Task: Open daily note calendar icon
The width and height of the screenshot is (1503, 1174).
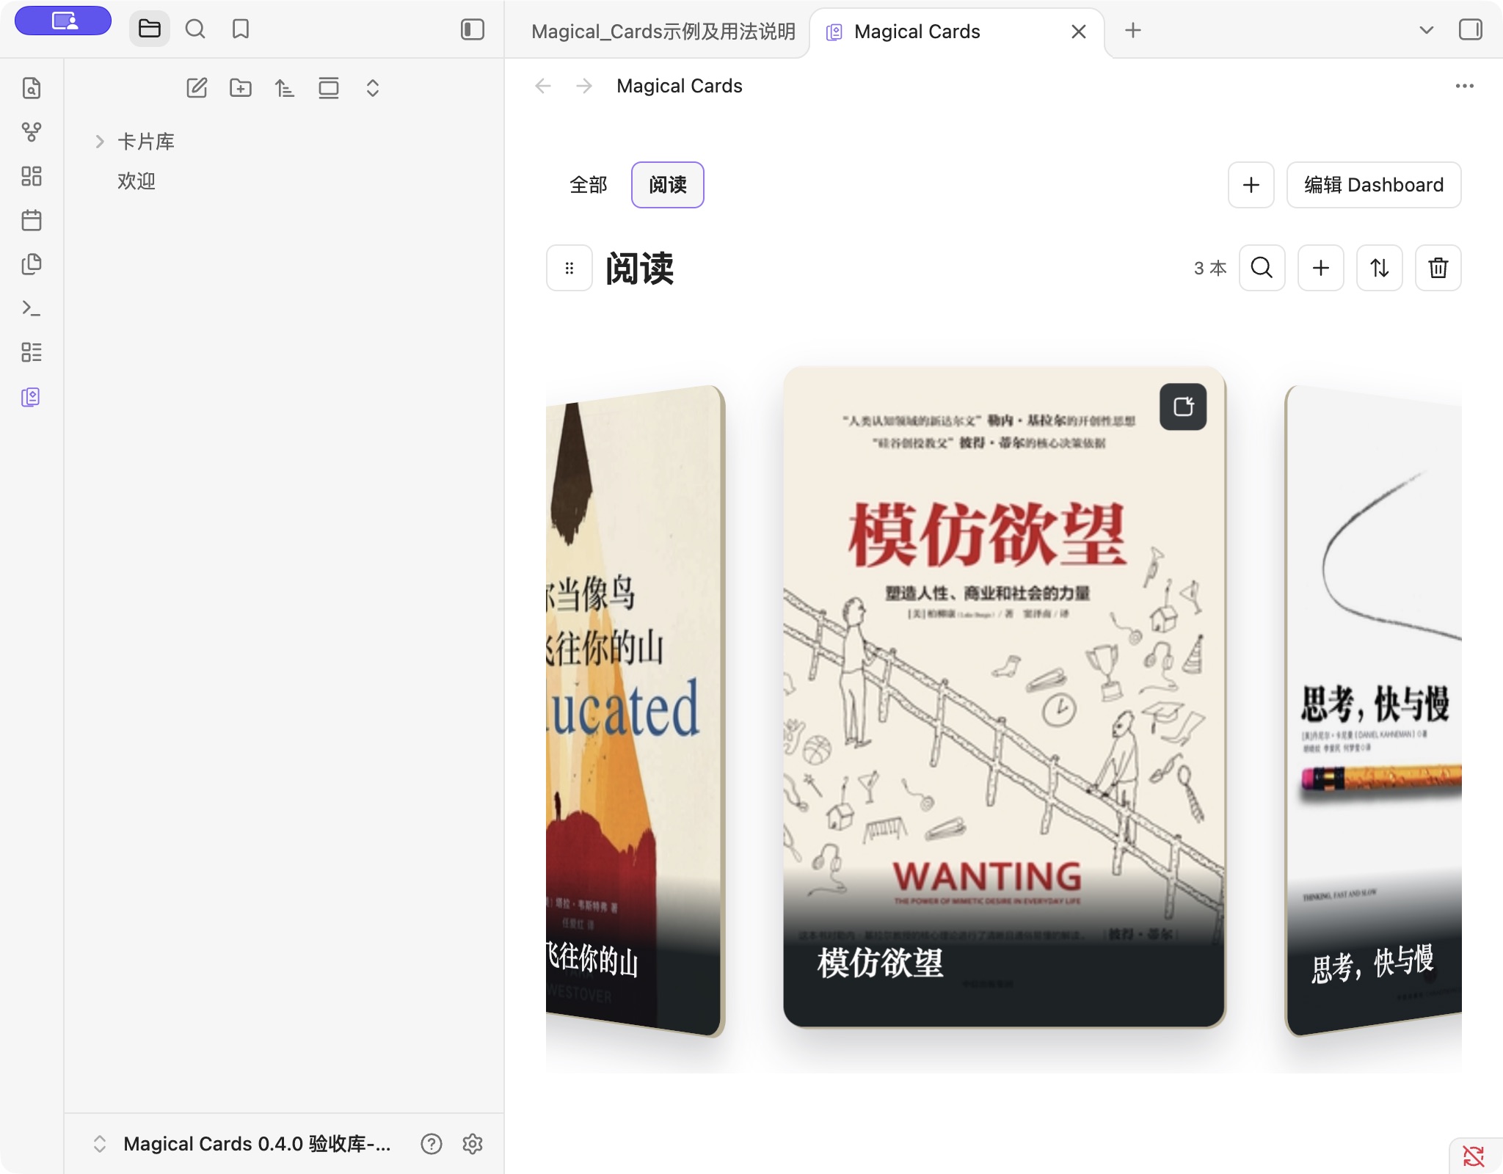Action: tap(32, 220)
